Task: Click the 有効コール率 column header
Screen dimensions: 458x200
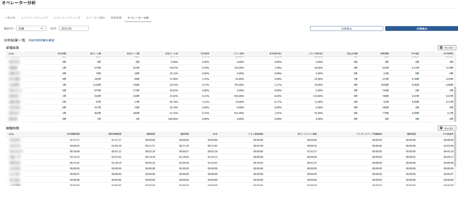Action: pyautogui.click(x=172, y=54)
